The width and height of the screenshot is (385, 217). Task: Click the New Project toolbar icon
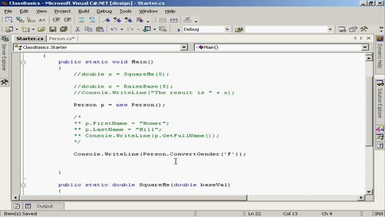point(9,30)
